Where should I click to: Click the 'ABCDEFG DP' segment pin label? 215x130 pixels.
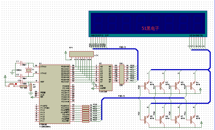[x=100, y=36]
